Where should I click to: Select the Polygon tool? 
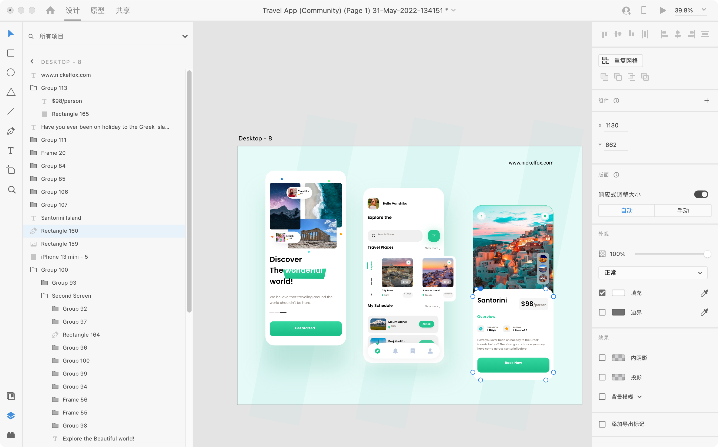[x=11, y=92]
